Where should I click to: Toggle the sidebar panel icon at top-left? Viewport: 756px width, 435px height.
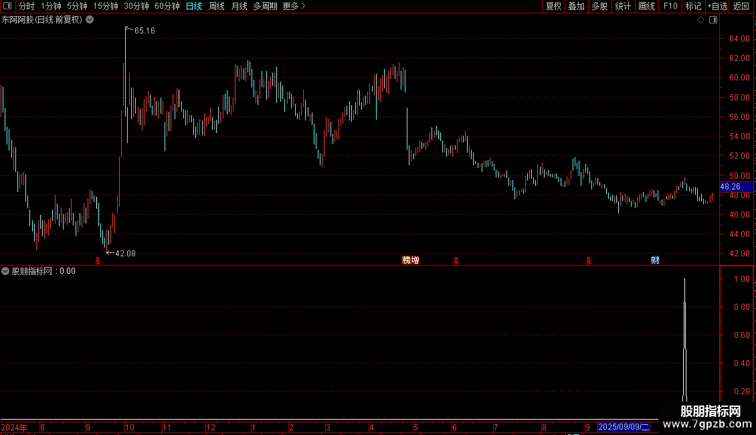point(7,6)
